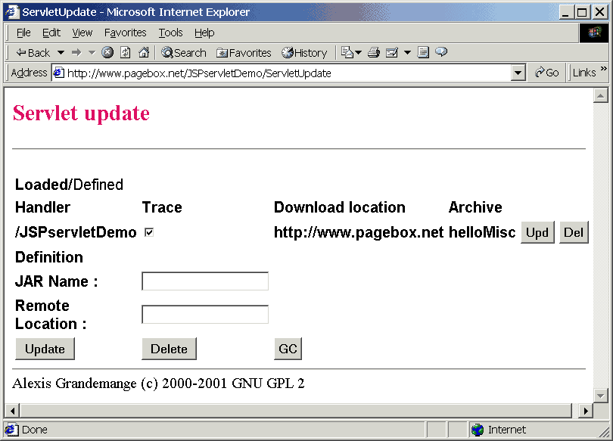
Task: Click the Delete button
Action: [169, 349]
